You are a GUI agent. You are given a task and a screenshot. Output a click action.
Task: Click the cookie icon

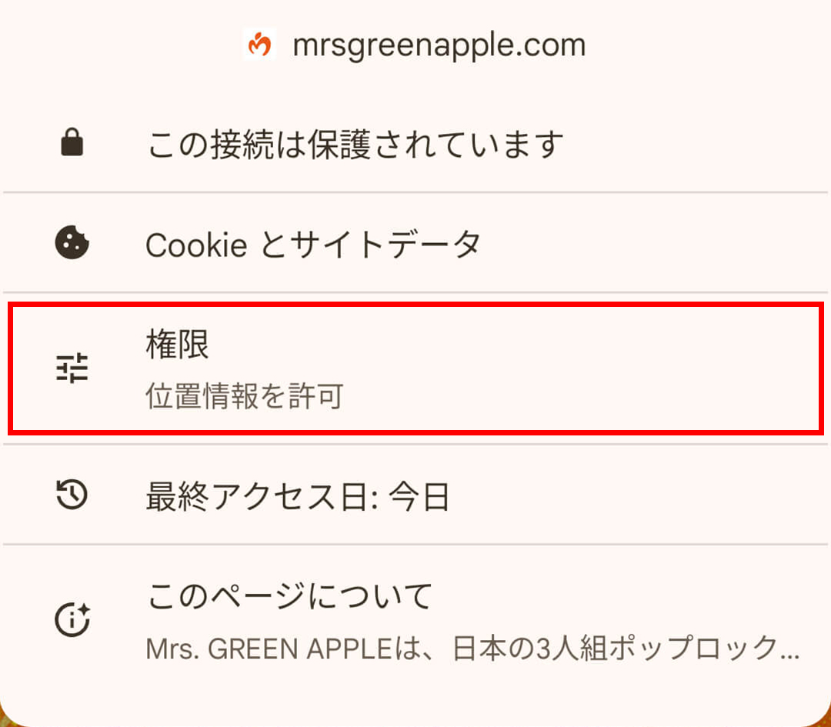click(72, 245)
